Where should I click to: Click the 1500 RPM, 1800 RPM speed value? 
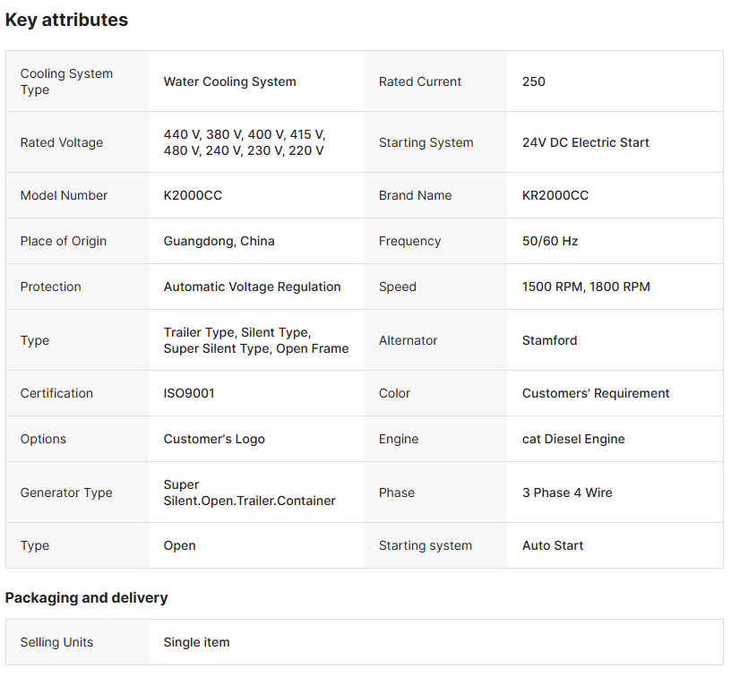[586, 287]
